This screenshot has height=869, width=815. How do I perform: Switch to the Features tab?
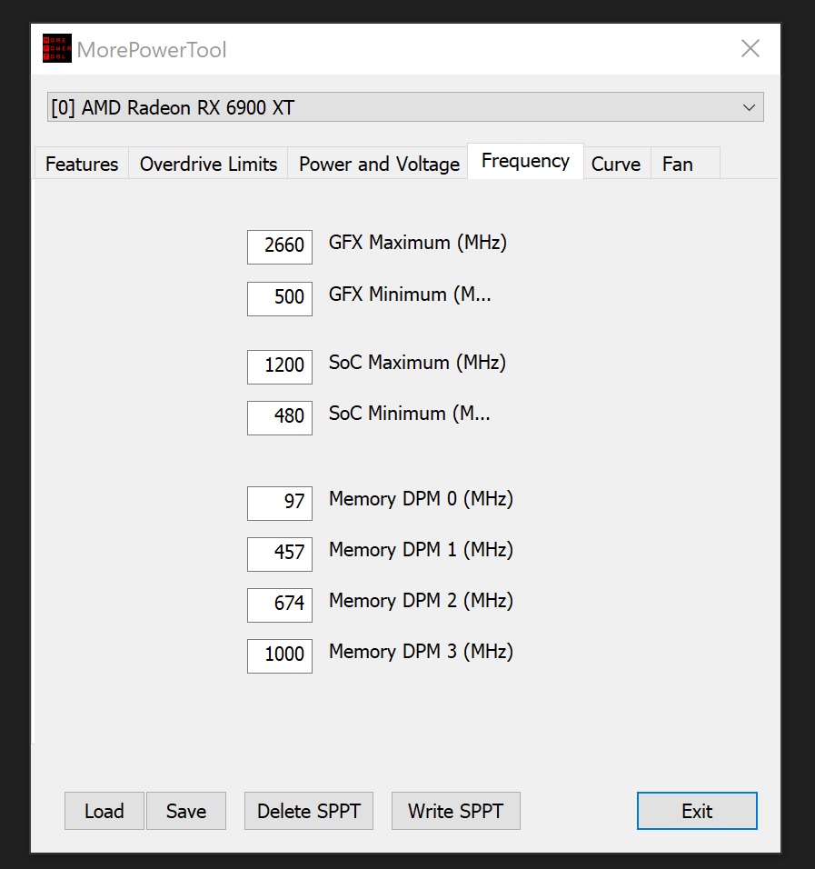pyautogui.click(x=82, y=164)
